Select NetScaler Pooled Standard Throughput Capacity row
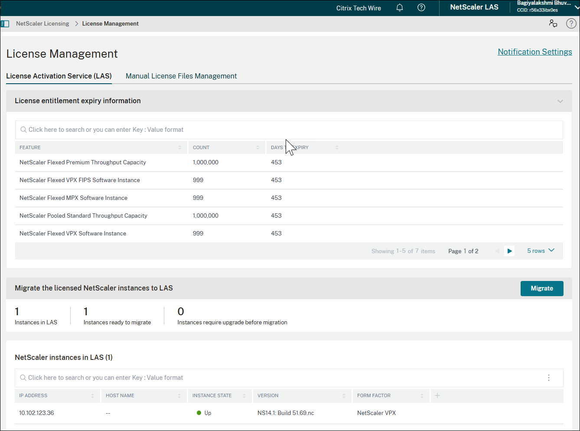This screenshot has height=431, width=580. point(289,216)
